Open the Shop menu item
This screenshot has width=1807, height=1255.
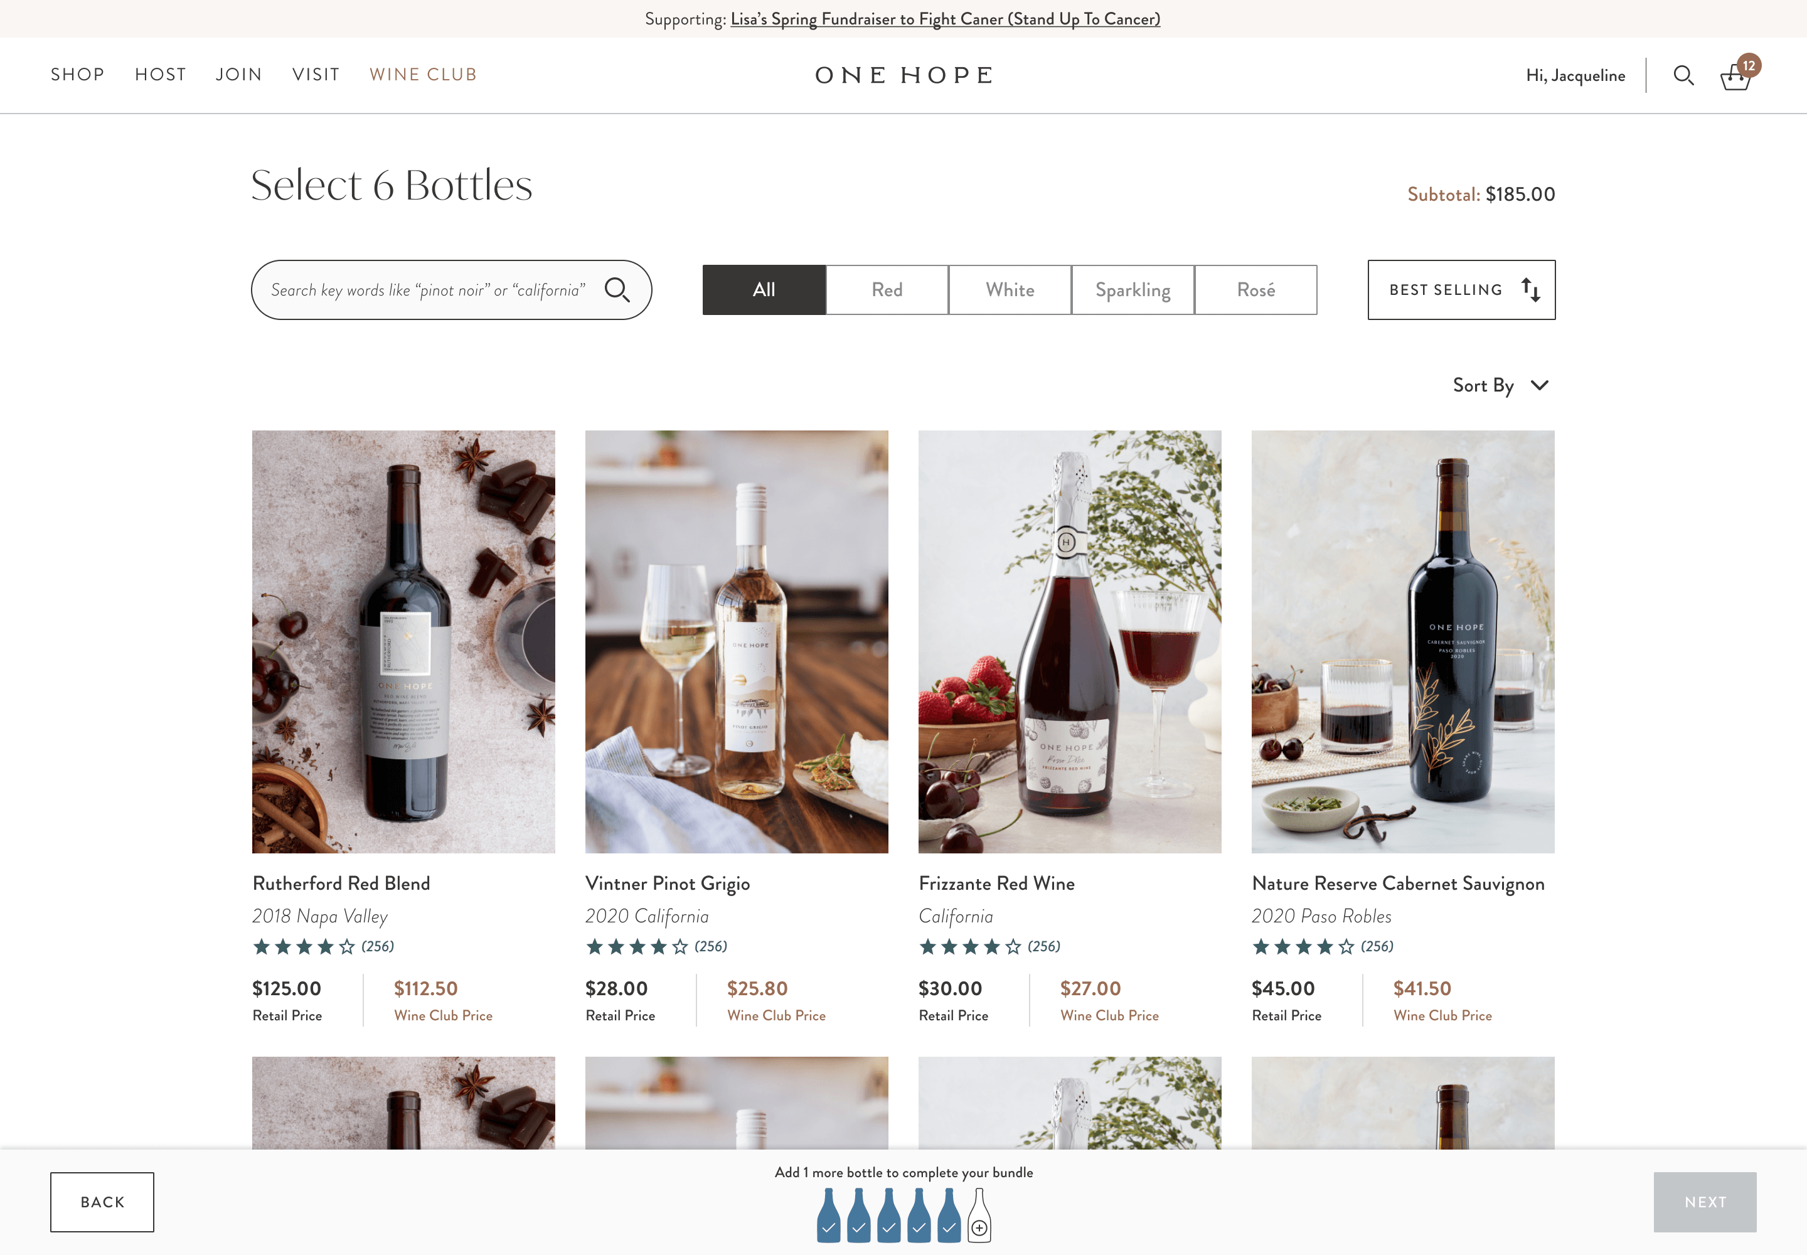[78, 75]
